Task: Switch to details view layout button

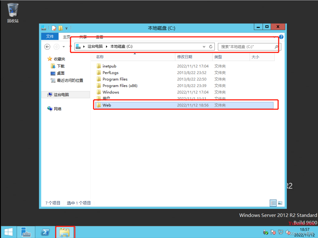Action: [273, 203]
